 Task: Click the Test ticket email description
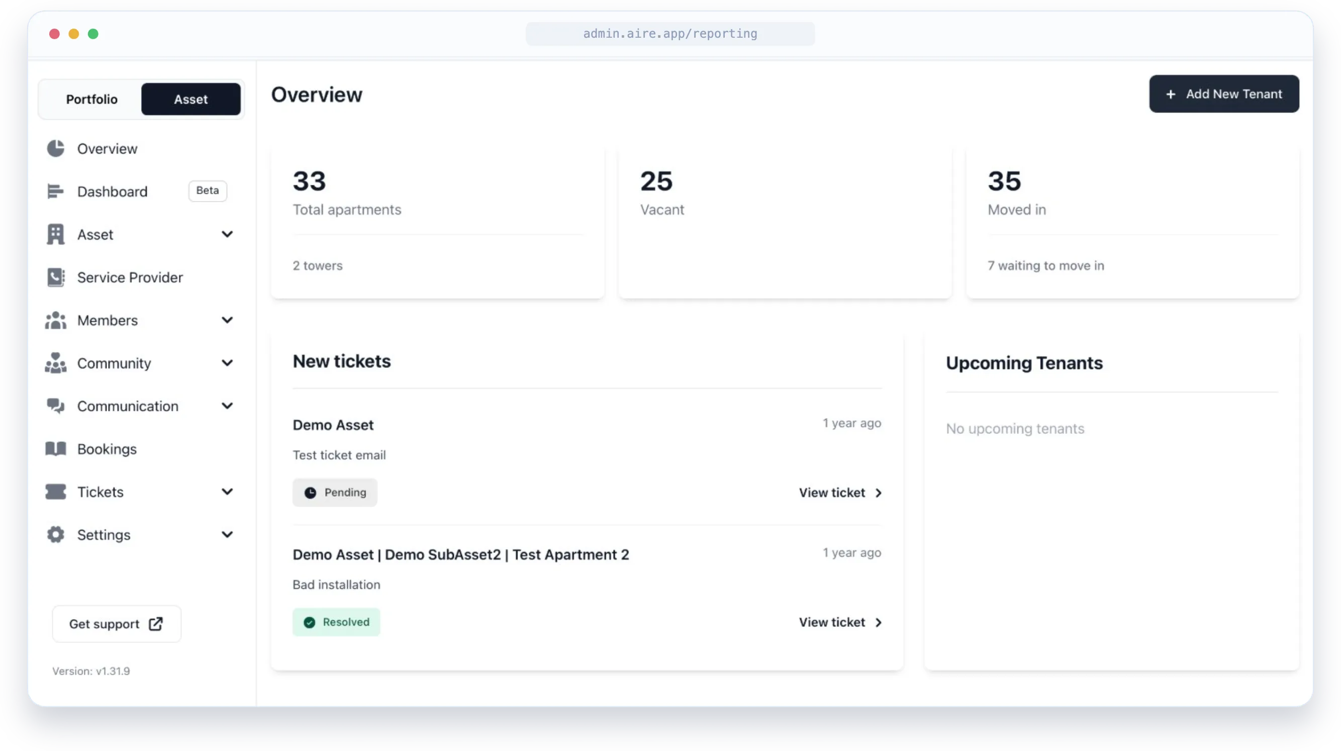pyautogui.click(x=339, y=455)
